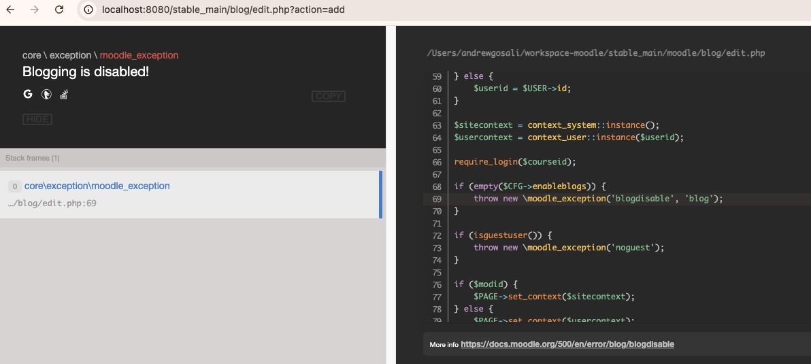This screenshot has width=811, height=364.
Task: Click the …/blog/edit.php:69 file reference
Action: (52, 203)
